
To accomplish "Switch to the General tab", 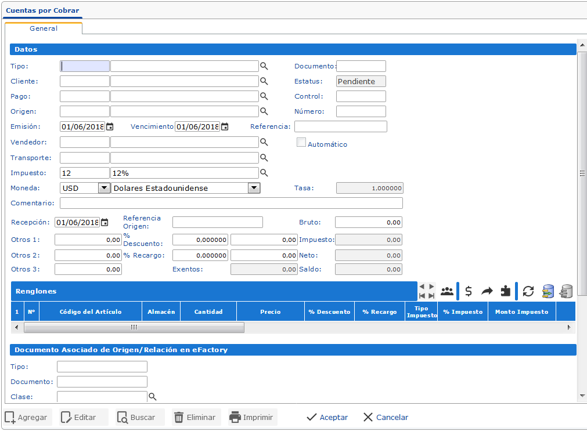I will click(44, 28).
